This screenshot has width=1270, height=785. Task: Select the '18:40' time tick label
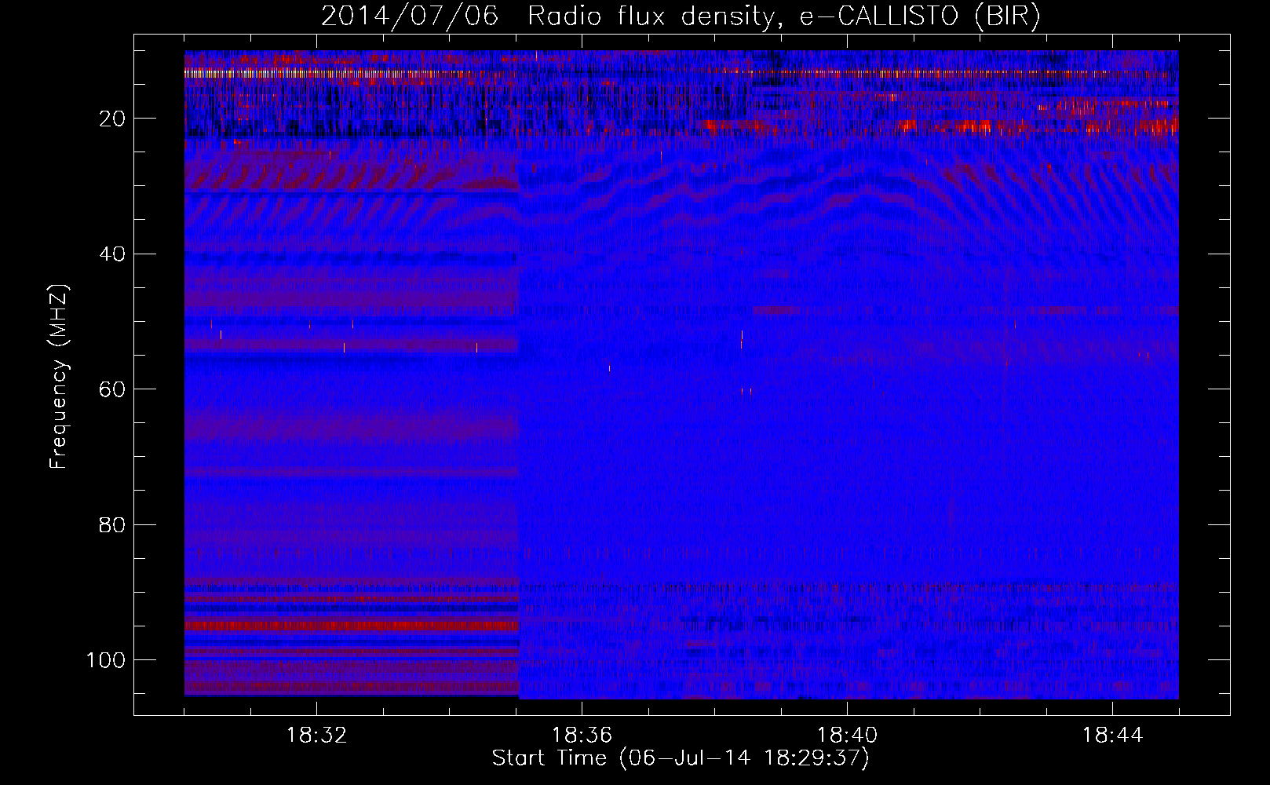coord(847,736)
